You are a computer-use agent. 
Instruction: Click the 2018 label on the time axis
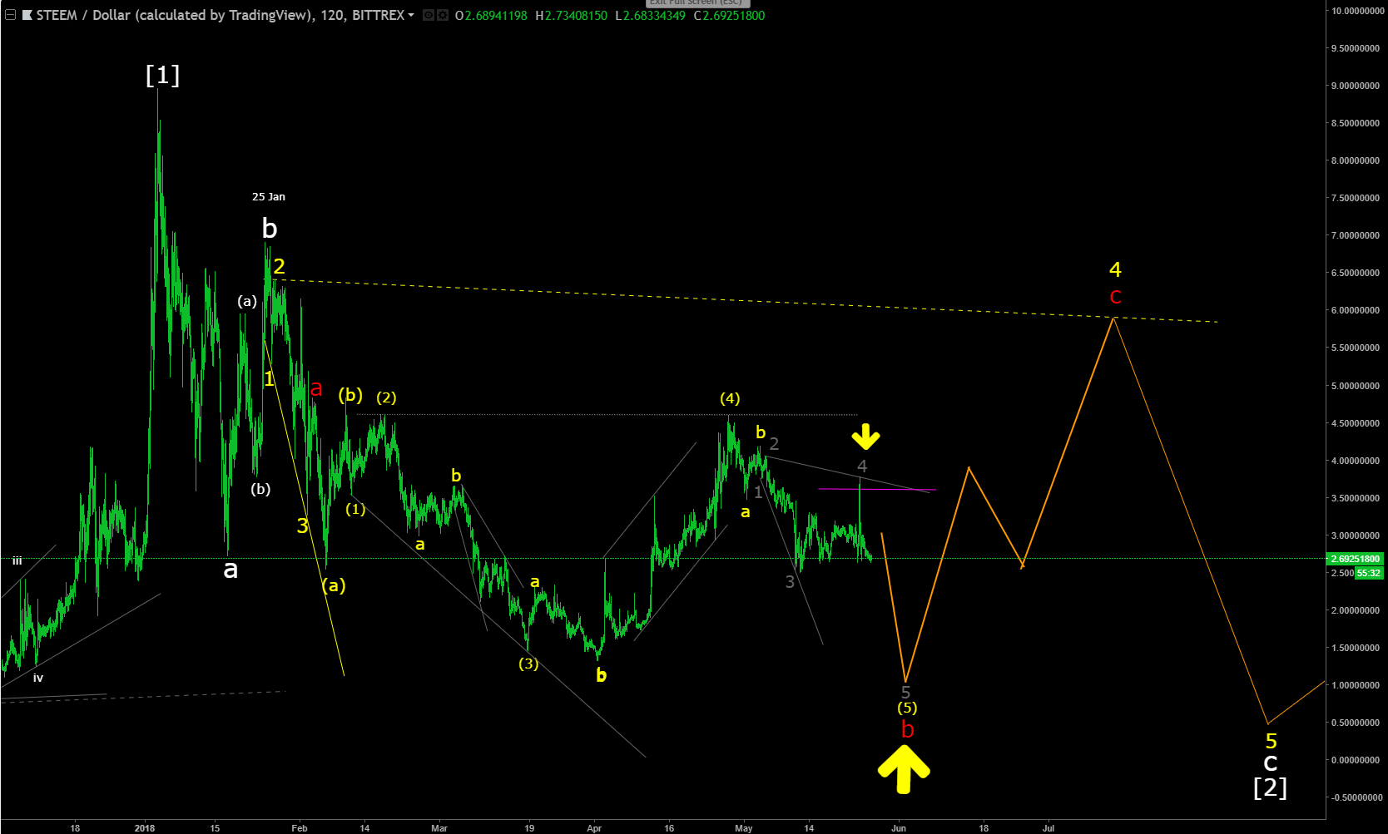click(x=145, y=828)
